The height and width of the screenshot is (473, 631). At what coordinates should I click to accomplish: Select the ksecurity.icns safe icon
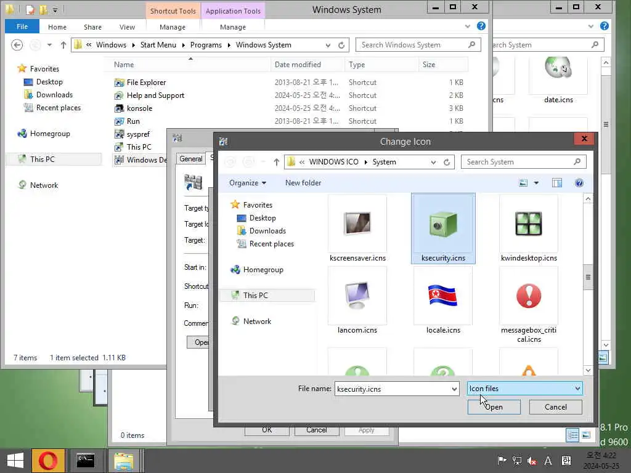click(443, 228)
